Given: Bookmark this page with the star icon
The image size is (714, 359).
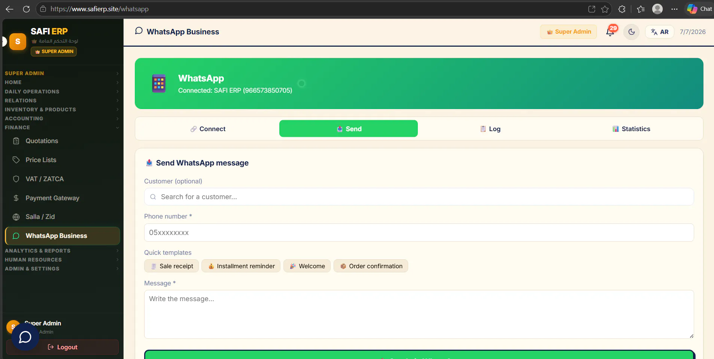Looking at the screenshot, I should [x=605, y=9].
